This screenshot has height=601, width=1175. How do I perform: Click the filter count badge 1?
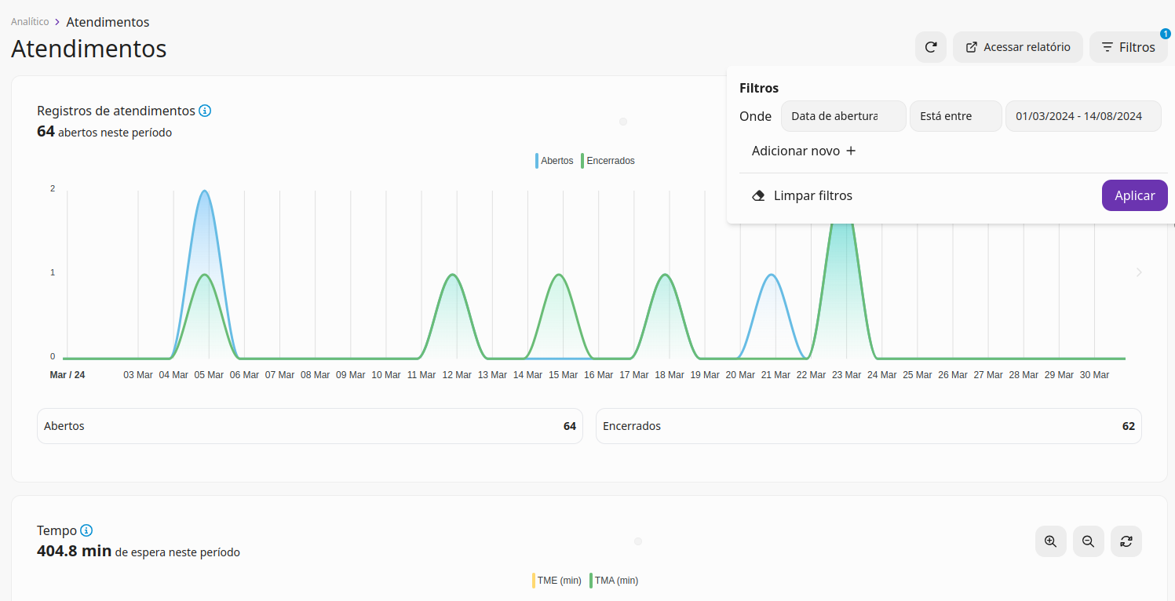pyautogui.click(x=1166, y=34)
